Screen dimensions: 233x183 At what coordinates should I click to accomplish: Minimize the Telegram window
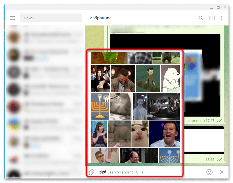click(211, 8)
